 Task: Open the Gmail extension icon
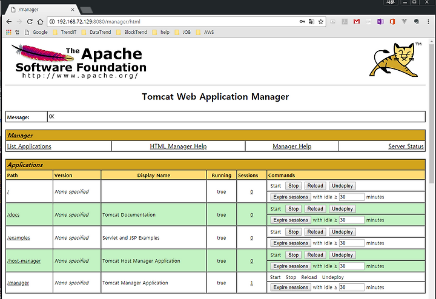[357, 21]
